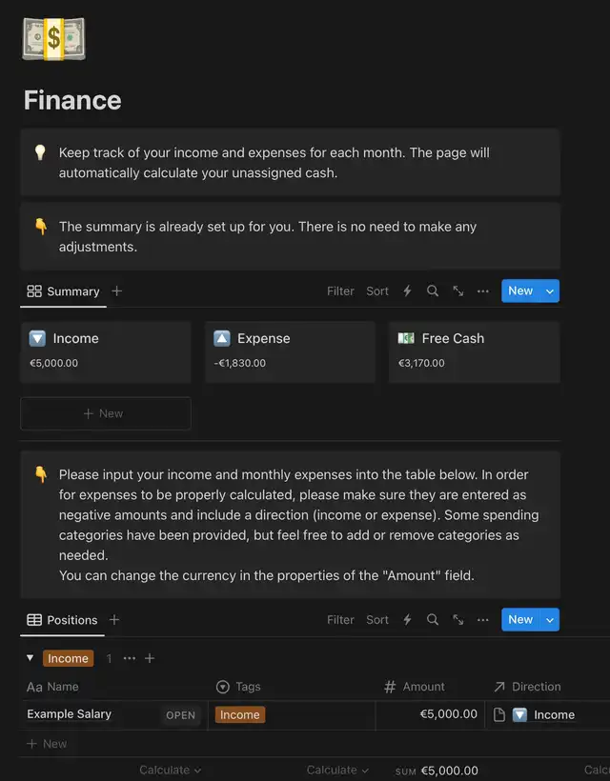Switch to the Positions tab

pyautogui.click(x=63, y=620)
